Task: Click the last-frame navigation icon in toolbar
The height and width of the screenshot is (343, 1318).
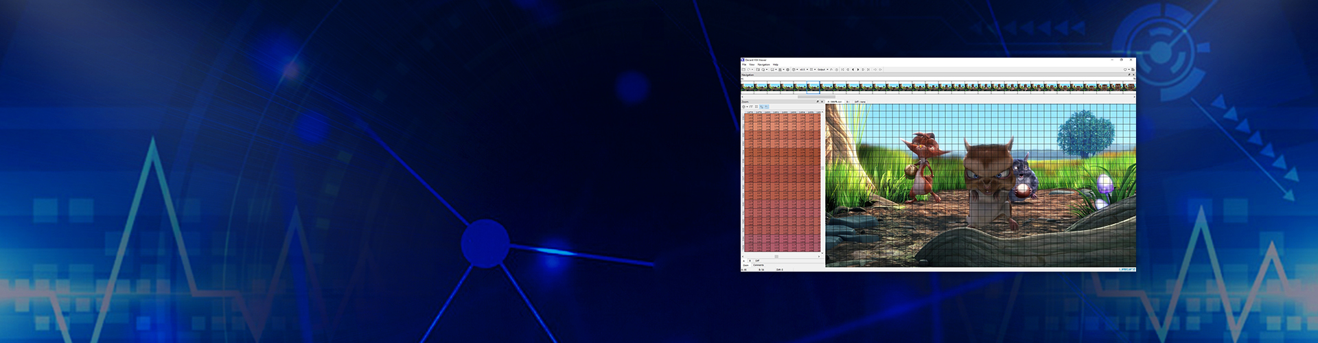Action: click(x=868, y=69)
